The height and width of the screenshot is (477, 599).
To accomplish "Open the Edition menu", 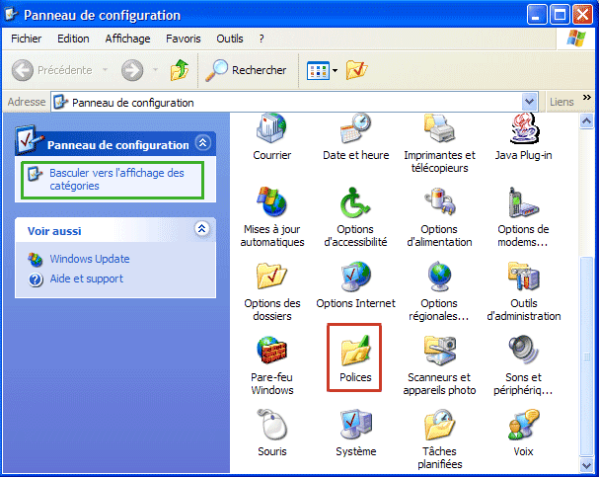I will pos(73,39).
